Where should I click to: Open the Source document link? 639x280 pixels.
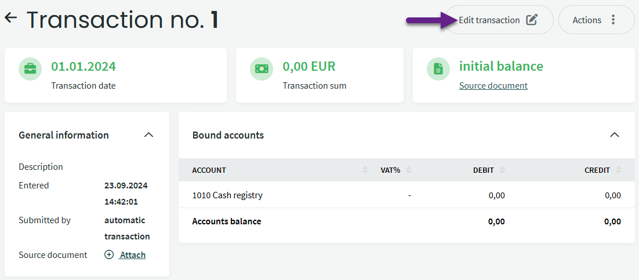[493, 86]
